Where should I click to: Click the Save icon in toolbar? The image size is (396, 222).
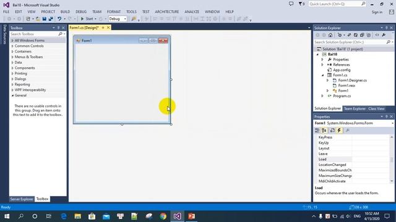click(x=44, y=19)
